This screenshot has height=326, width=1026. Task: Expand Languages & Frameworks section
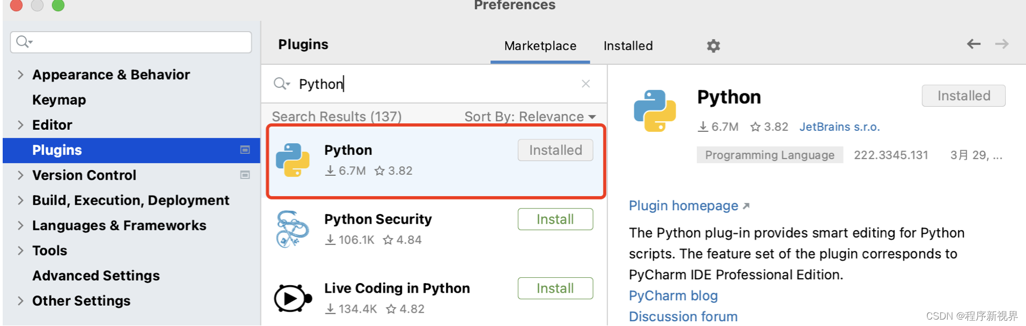[x=20, y=226]
